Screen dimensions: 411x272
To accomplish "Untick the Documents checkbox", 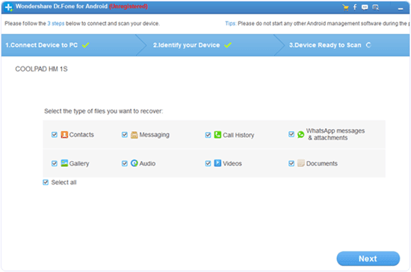I will pyautogui.click(x=291, y=163).
